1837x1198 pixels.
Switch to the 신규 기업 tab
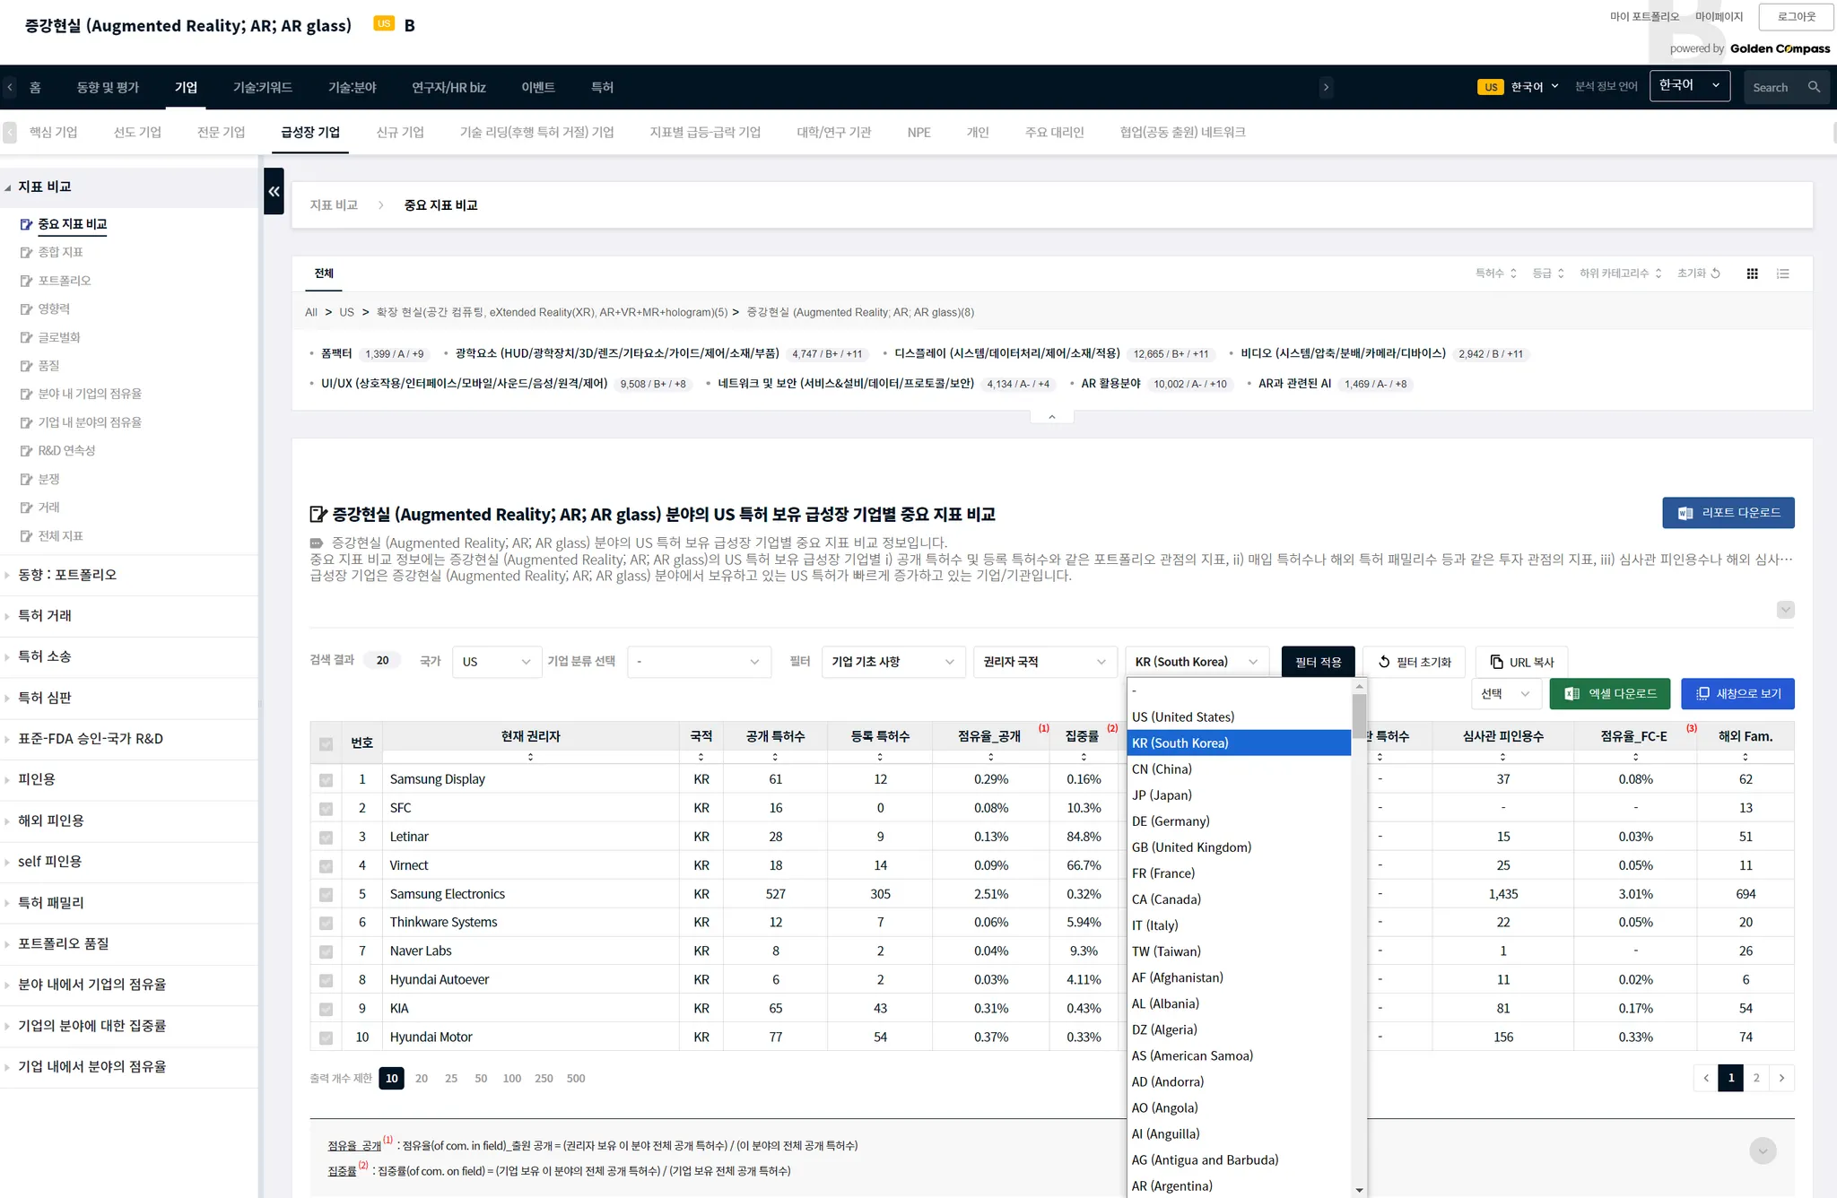399,132
